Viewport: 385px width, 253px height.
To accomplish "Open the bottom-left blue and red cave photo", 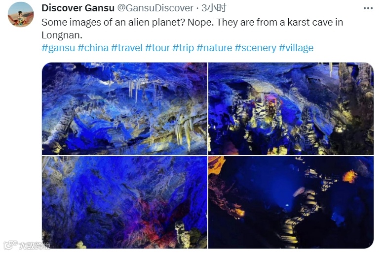I will point(124,202).
